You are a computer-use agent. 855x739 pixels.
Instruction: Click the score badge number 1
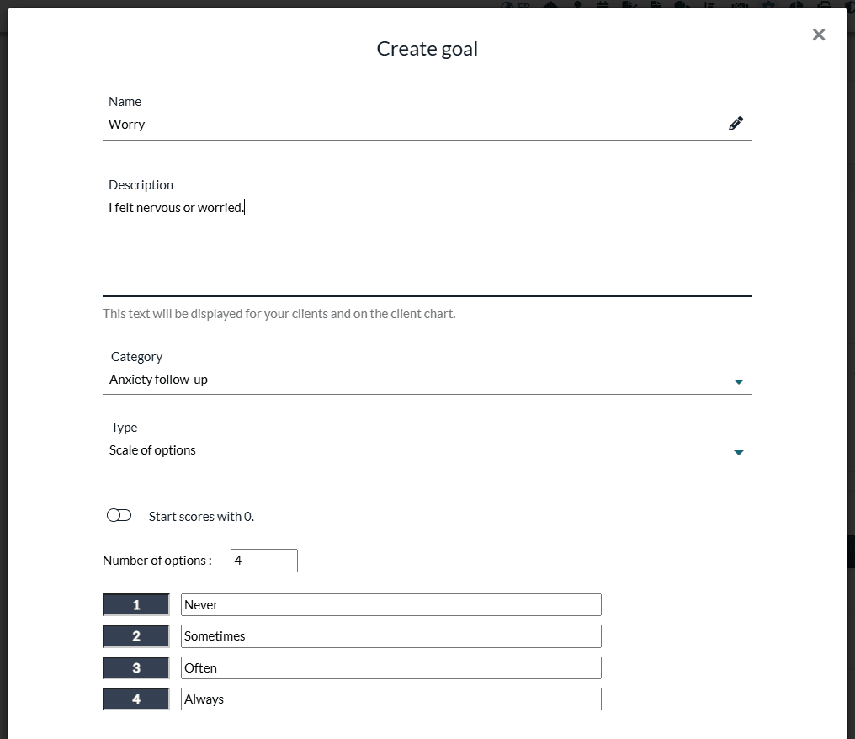pos(136,605)
